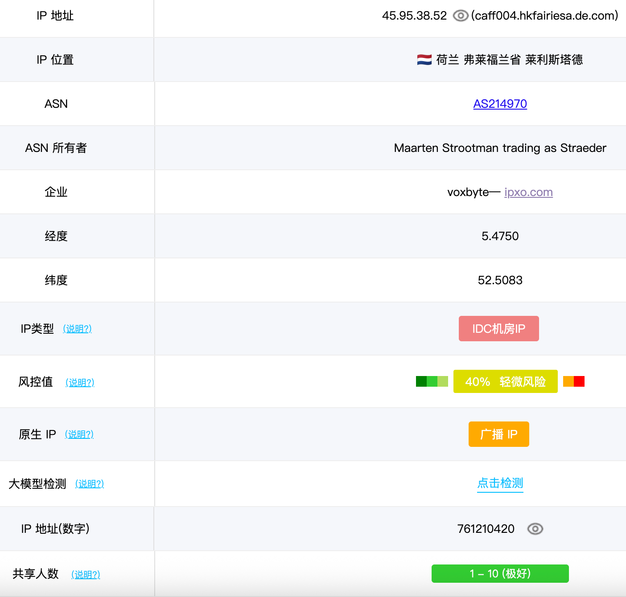
Task: Open 说明? help beside 大模型检测
Action: point(90,484)
